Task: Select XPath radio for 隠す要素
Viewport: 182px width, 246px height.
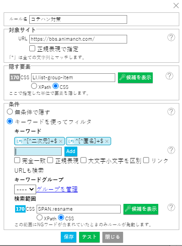Action: (x=34, y=86)
